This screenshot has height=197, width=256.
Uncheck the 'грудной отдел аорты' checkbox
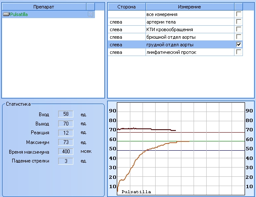(x=239, y=44)
